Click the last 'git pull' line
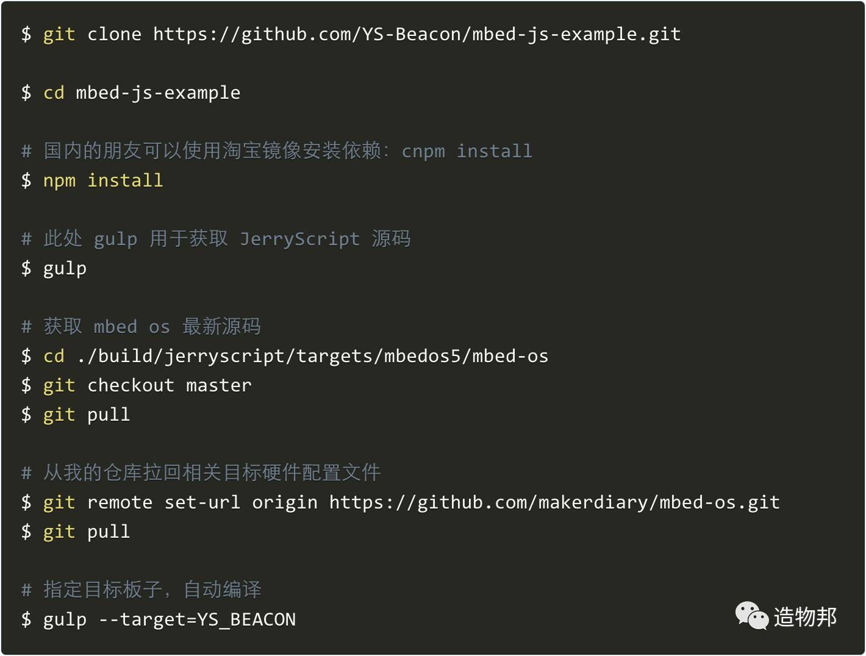The height and width of the screenshot is (656, 866). click(76, 532)
